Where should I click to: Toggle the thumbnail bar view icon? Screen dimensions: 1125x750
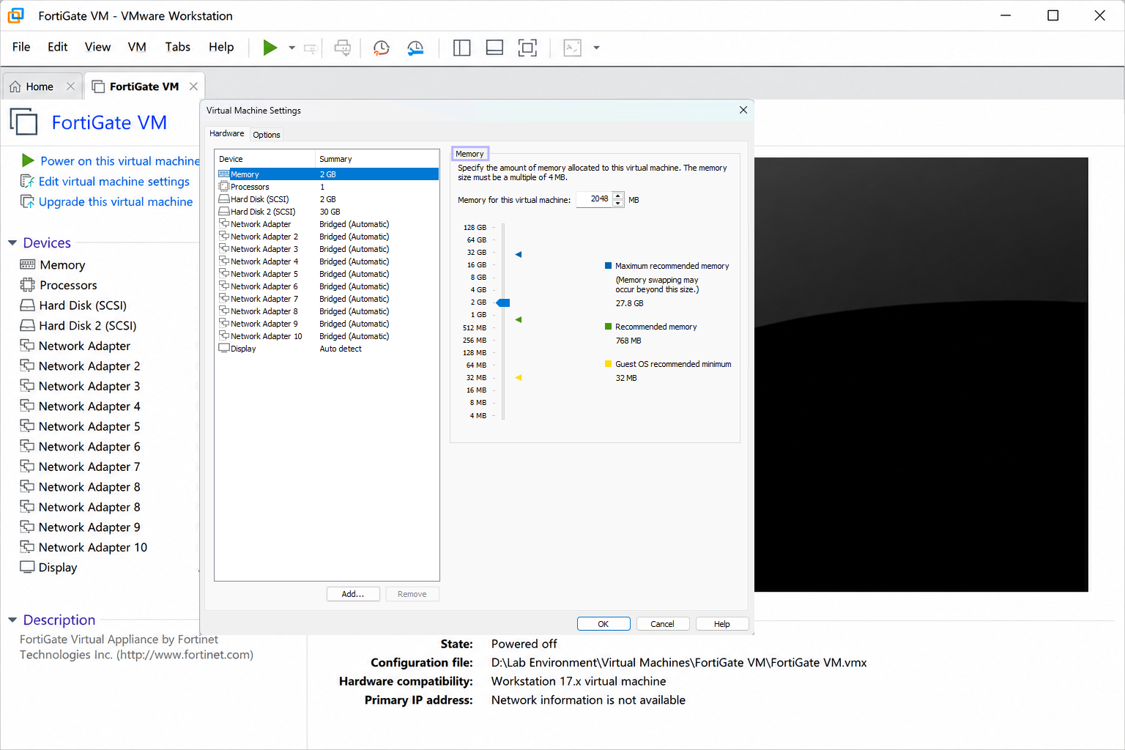[x=494, y=48]
